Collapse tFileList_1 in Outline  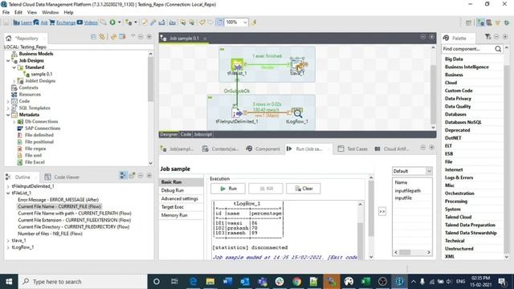tap(8, 193)
